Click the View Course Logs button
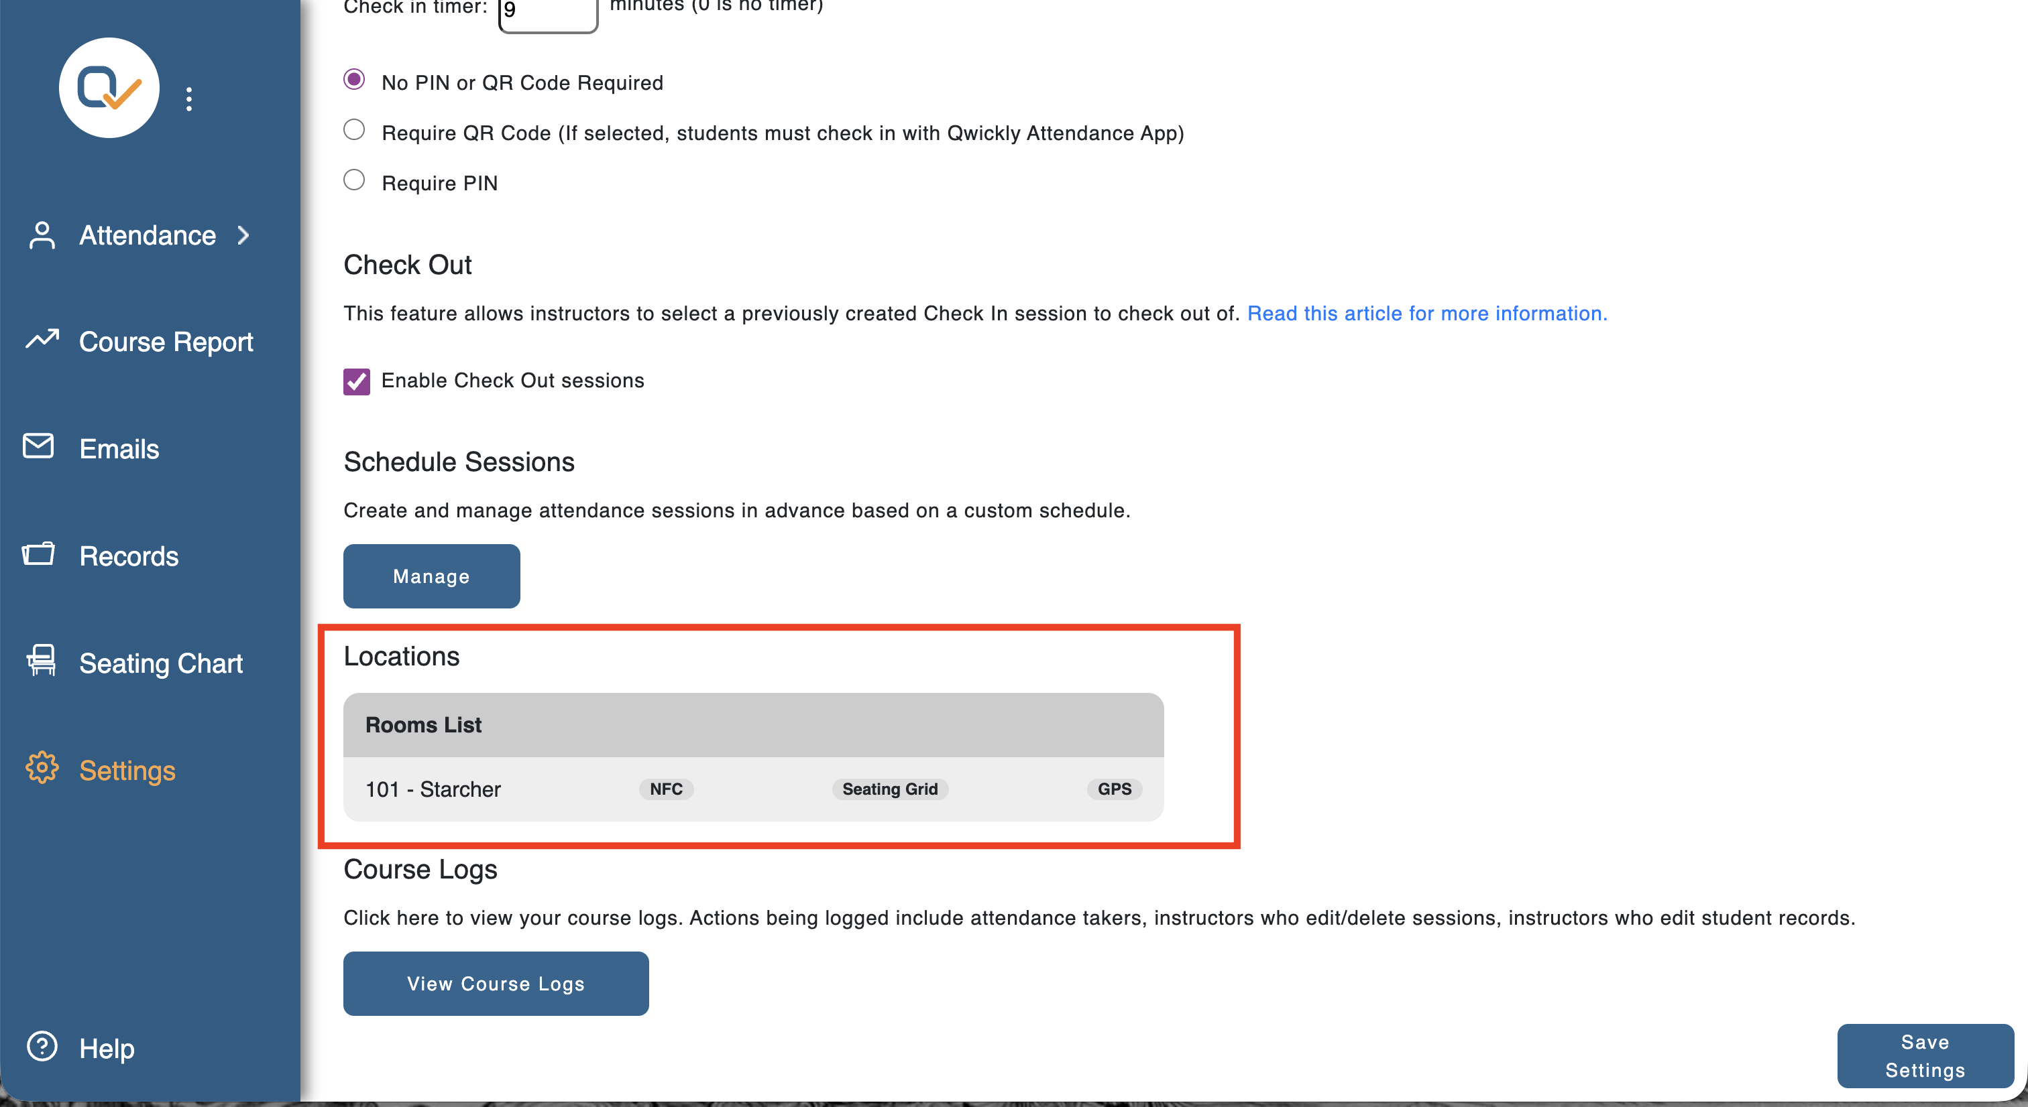Screen dimensions: 2028x1107 (x=496, y=984)
